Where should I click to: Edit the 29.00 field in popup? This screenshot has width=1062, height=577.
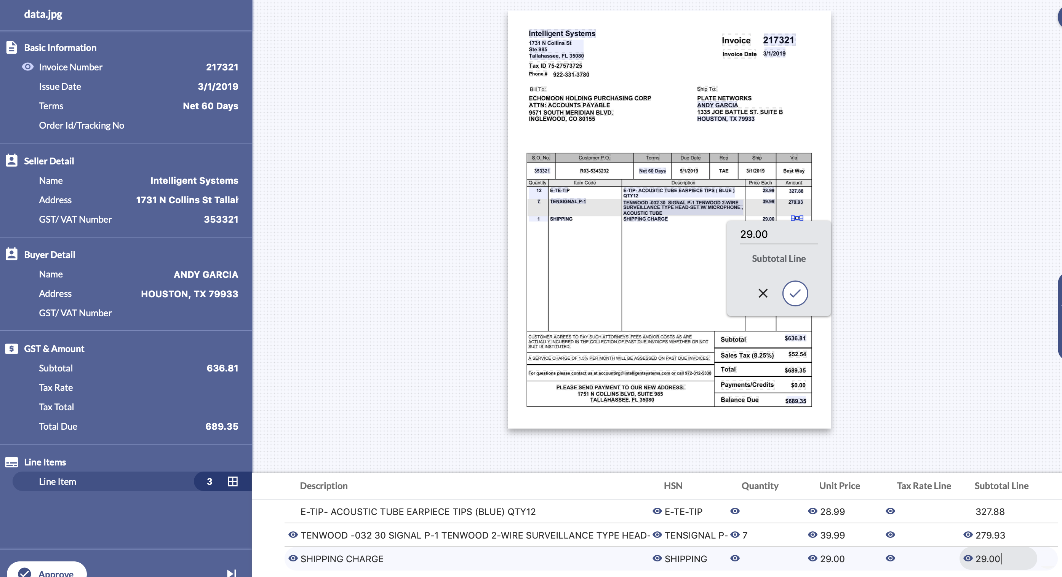tap(778, 234)
